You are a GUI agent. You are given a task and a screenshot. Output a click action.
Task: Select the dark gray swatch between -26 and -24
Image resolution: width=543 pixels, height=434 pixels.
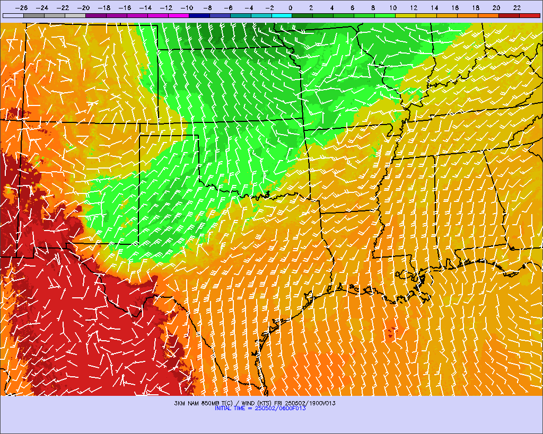[x=33, y=15]
